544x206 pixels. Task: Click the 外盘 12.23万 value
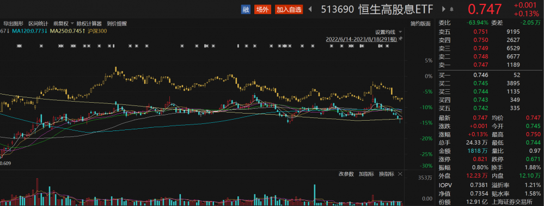pos(477,176)
